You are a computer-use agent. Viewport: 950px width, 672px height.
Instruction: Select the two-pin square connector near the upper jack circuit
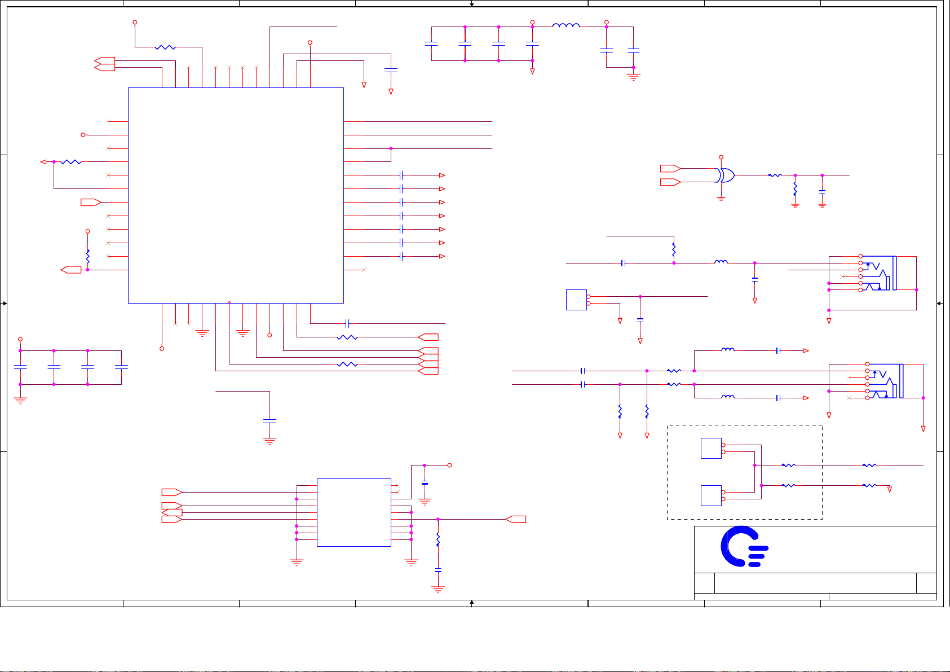pos(577,300)
